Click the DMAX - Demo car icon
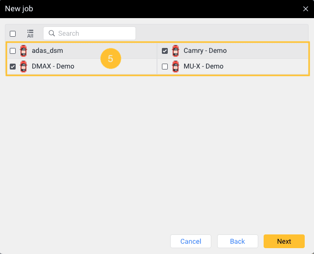The height and width of the screenshot is (254, 314). (x=23, y=67)
